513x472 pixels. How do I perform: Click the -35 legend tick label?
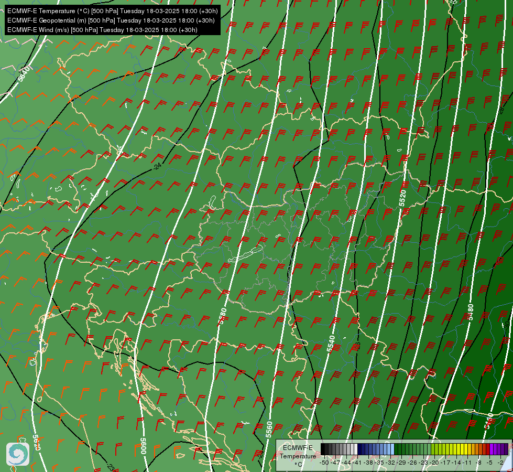point(379,463)
